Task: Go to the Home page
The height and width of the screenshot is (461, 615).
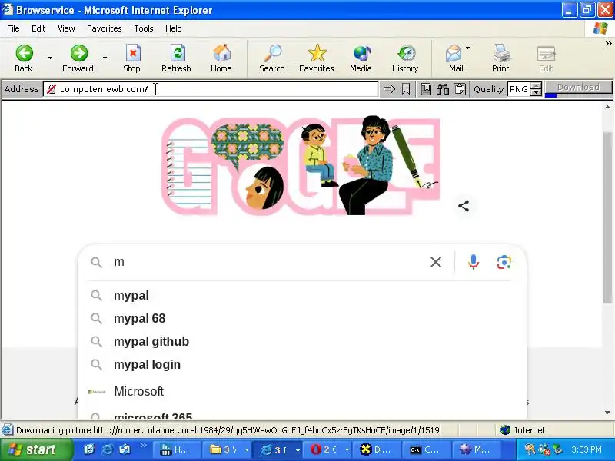Action: tap(221, 58)
